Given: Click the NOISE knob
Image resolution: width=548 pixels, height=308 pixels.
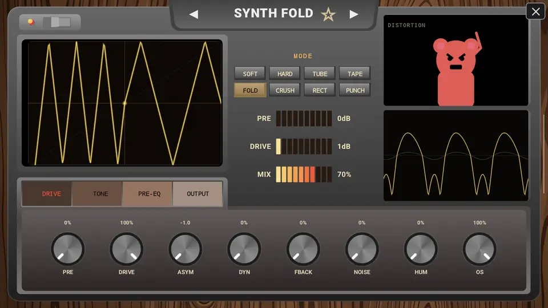Looking at the screenshot, I should click(x=362, y=249).
